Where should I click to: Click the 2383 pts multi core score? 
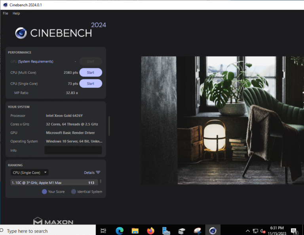pos(71,73)
